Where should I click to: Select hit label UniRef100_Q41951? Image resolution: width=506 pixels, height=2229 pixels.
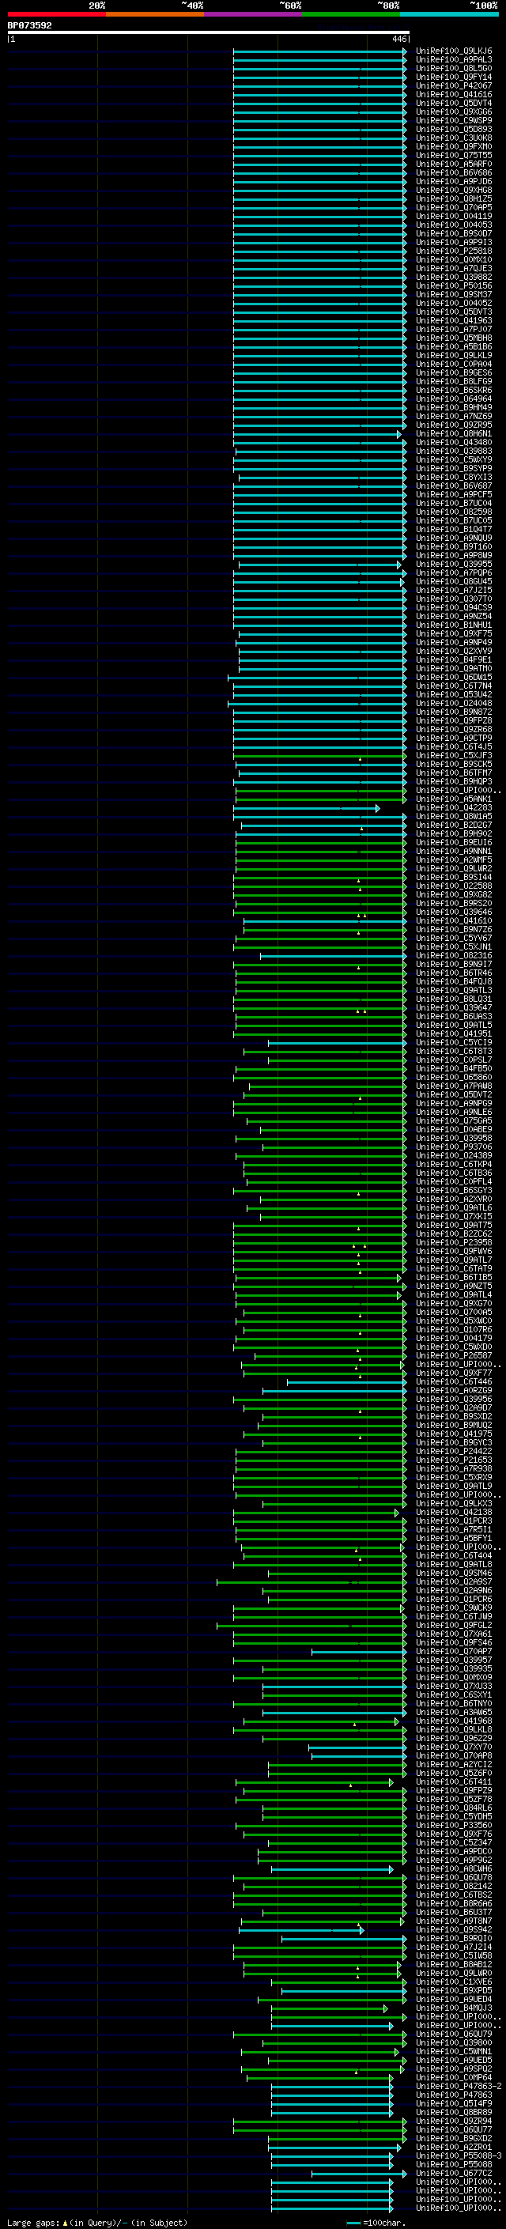(454, 1034)
